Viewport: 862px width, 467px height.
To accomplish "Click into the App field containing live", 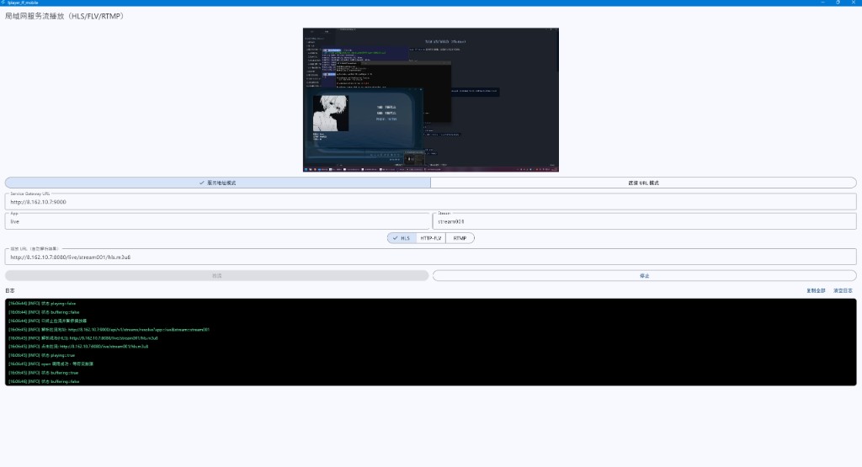I will 217,221.
